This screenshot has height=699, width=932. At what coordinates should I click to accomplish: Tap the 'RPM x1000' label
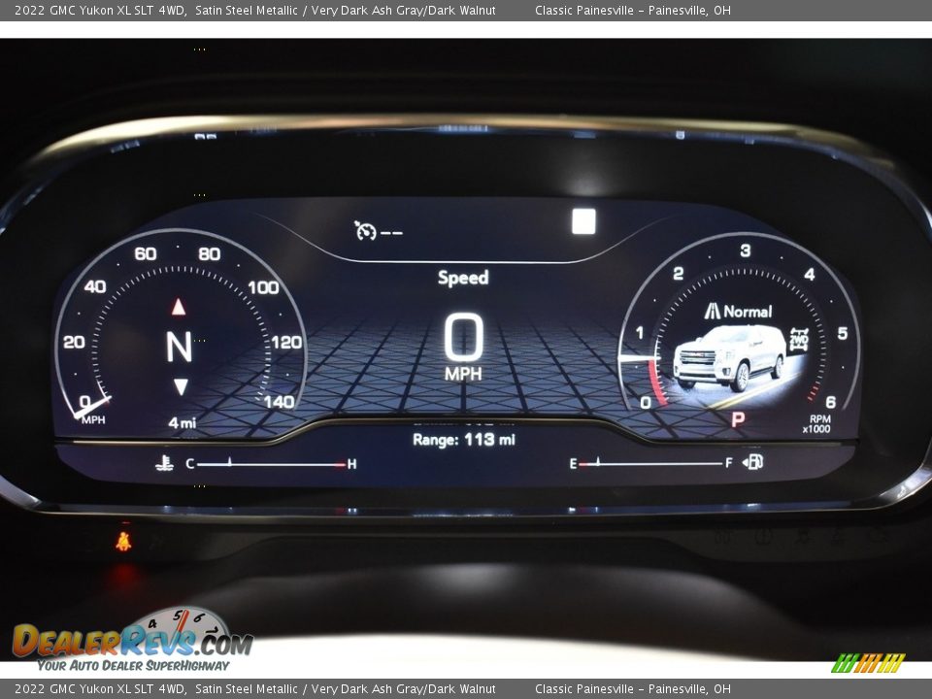click(x=816, y=424)
